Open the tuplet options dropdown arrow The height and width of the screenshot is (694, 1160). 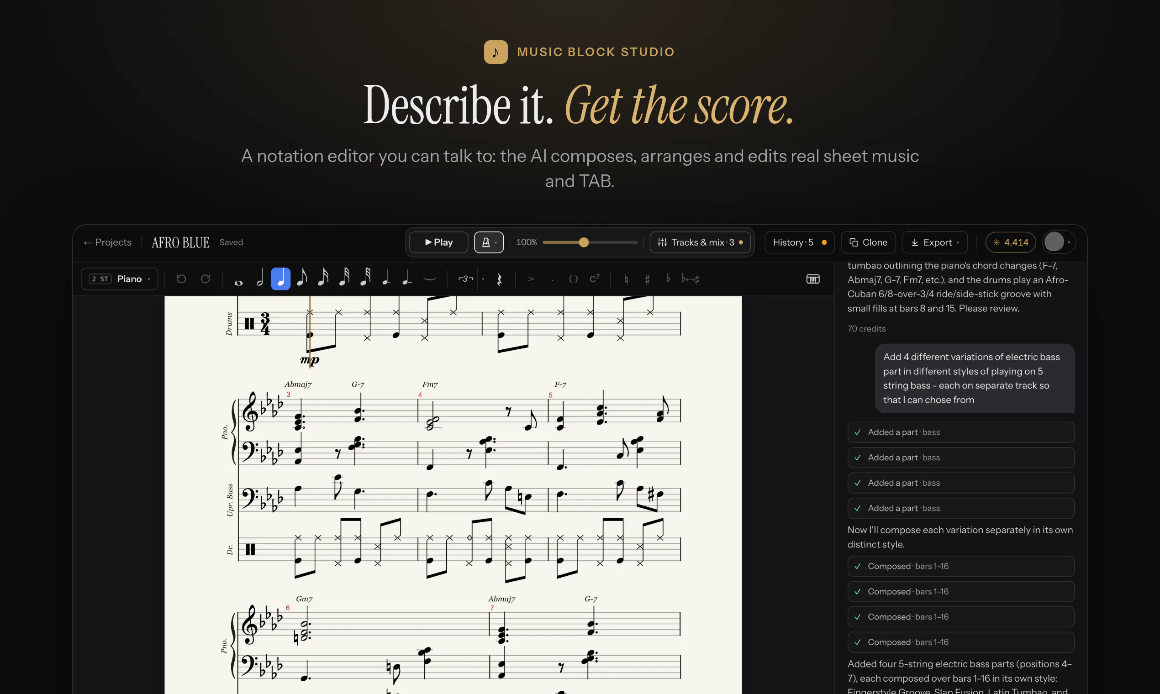pos(483,279)
